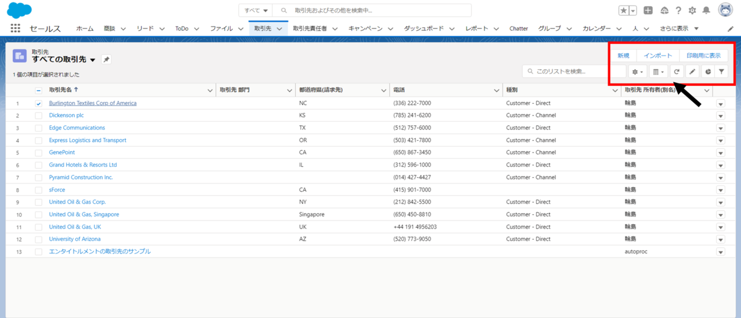Viewport: 741px width, 318px height.
Task: Open the favorites list dropdown arrow
Action: click(633, 10)
